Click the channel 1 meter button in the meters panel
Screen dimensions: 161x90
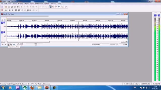tap(155, 15)
